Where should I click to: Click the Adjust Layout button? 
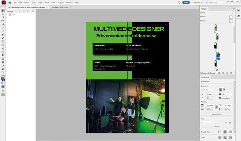point(216,114)
